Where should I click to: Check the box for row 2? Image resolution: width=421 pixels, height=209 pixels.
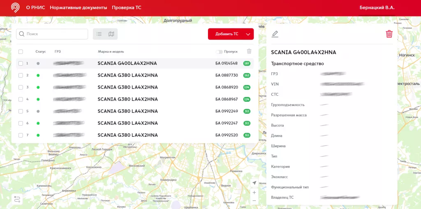point(21,76)
